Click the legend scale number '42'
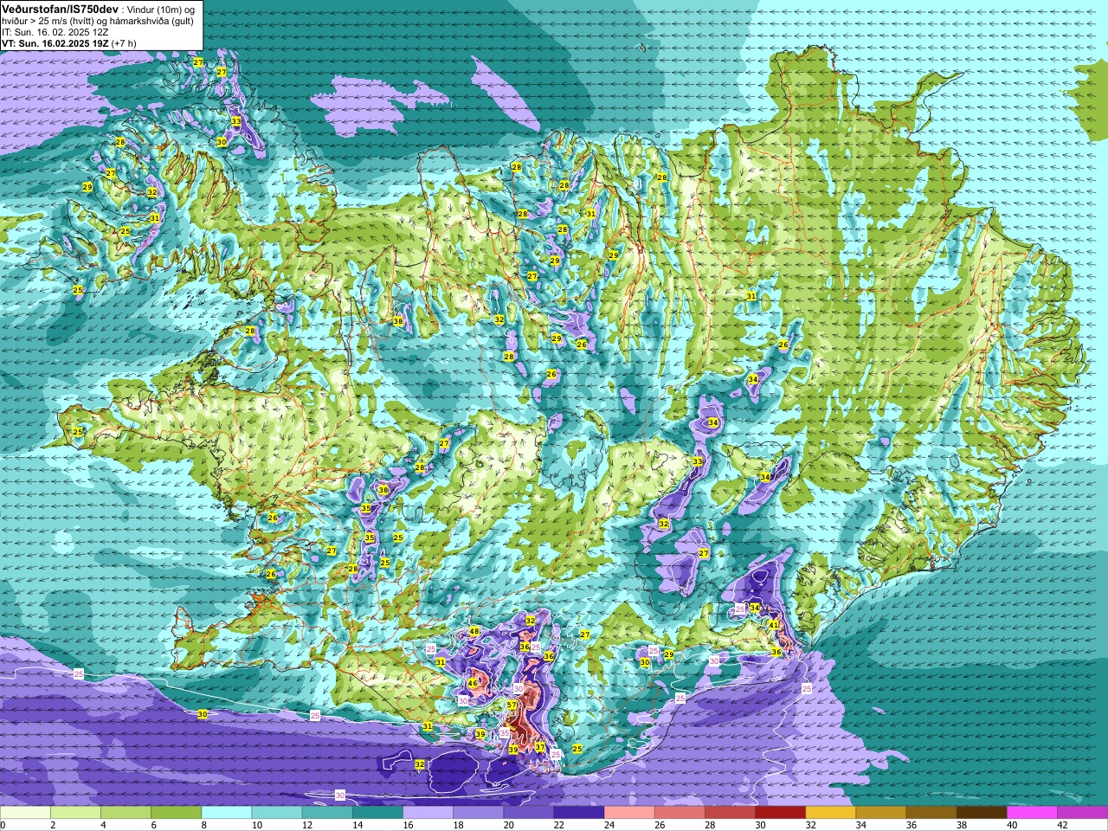1108x831 pixels. point(1063,825)
